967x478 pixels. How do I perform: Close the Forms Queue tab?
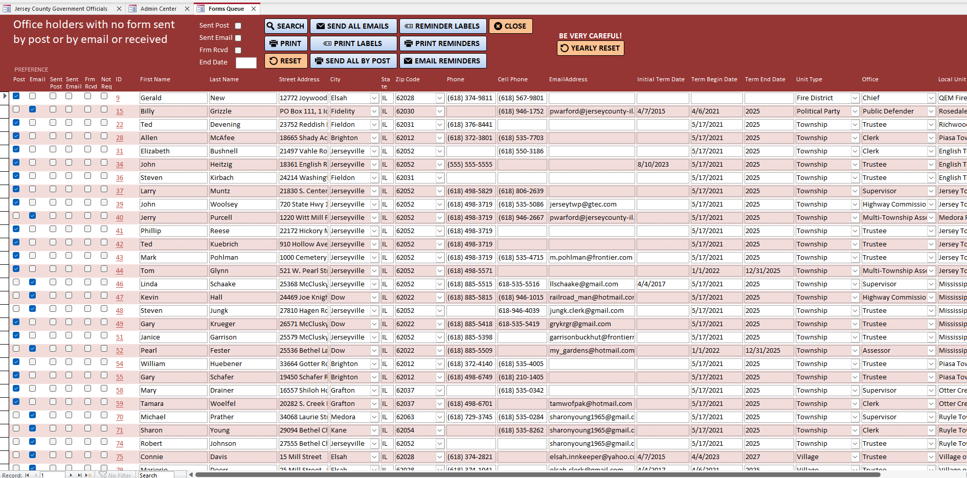pos(254,9)
